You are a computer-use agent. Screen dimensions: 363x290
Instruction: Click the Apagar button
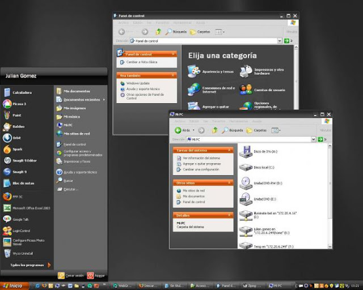pyautogui.click(x=96, y=275)
